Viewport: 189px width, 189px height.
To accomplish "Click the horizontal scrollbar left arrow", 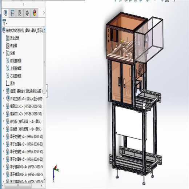I will (x=3, y=185).
